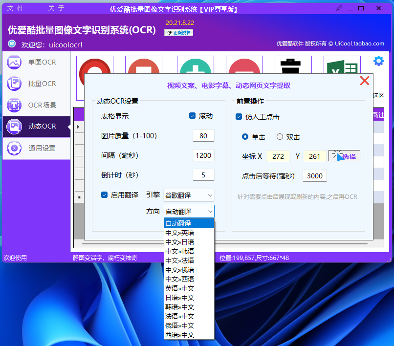Image resolution: width=394 pixels, height=346 pixels.
Task: Collapse the 方向 dropdown showing 自动翻译
Action: pos(189,212)
